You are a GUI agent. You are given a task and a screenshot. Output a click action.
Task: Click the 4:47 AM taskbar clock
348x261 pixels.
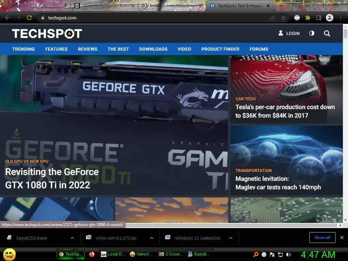318,255
